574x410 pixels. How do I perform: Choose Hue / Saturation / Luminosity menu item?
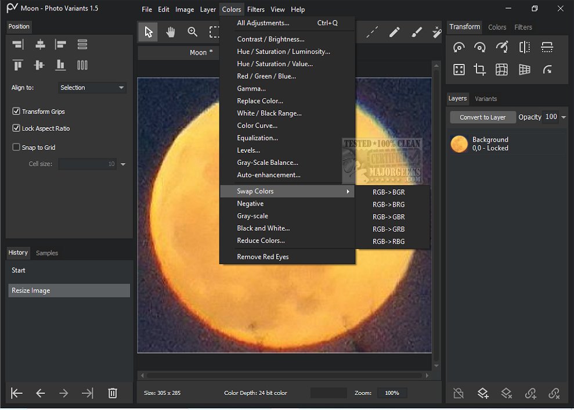tap(283, 52)
